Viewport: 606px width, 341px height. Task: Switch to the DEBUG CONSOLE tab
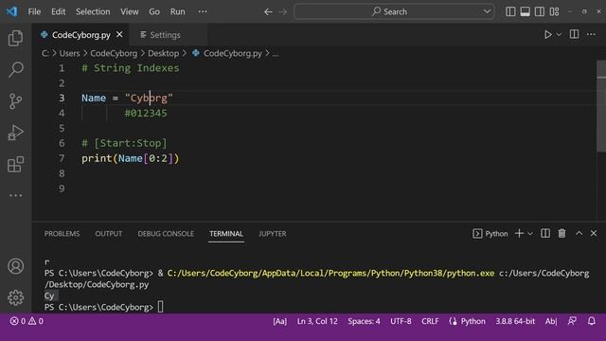pyautogui.click(x=166, y=234)
